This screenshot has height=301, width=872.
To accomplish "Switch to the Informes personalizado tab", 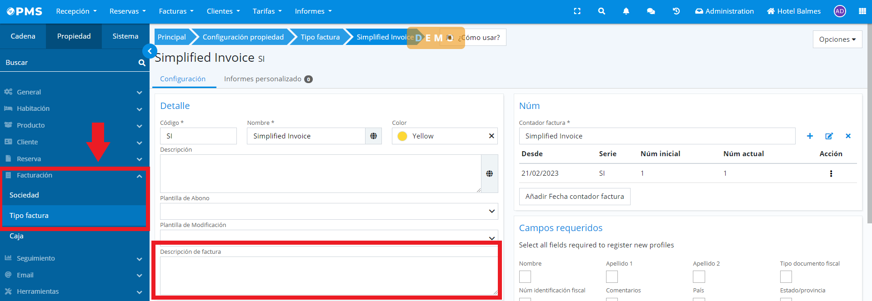I will tap(267, 79).
